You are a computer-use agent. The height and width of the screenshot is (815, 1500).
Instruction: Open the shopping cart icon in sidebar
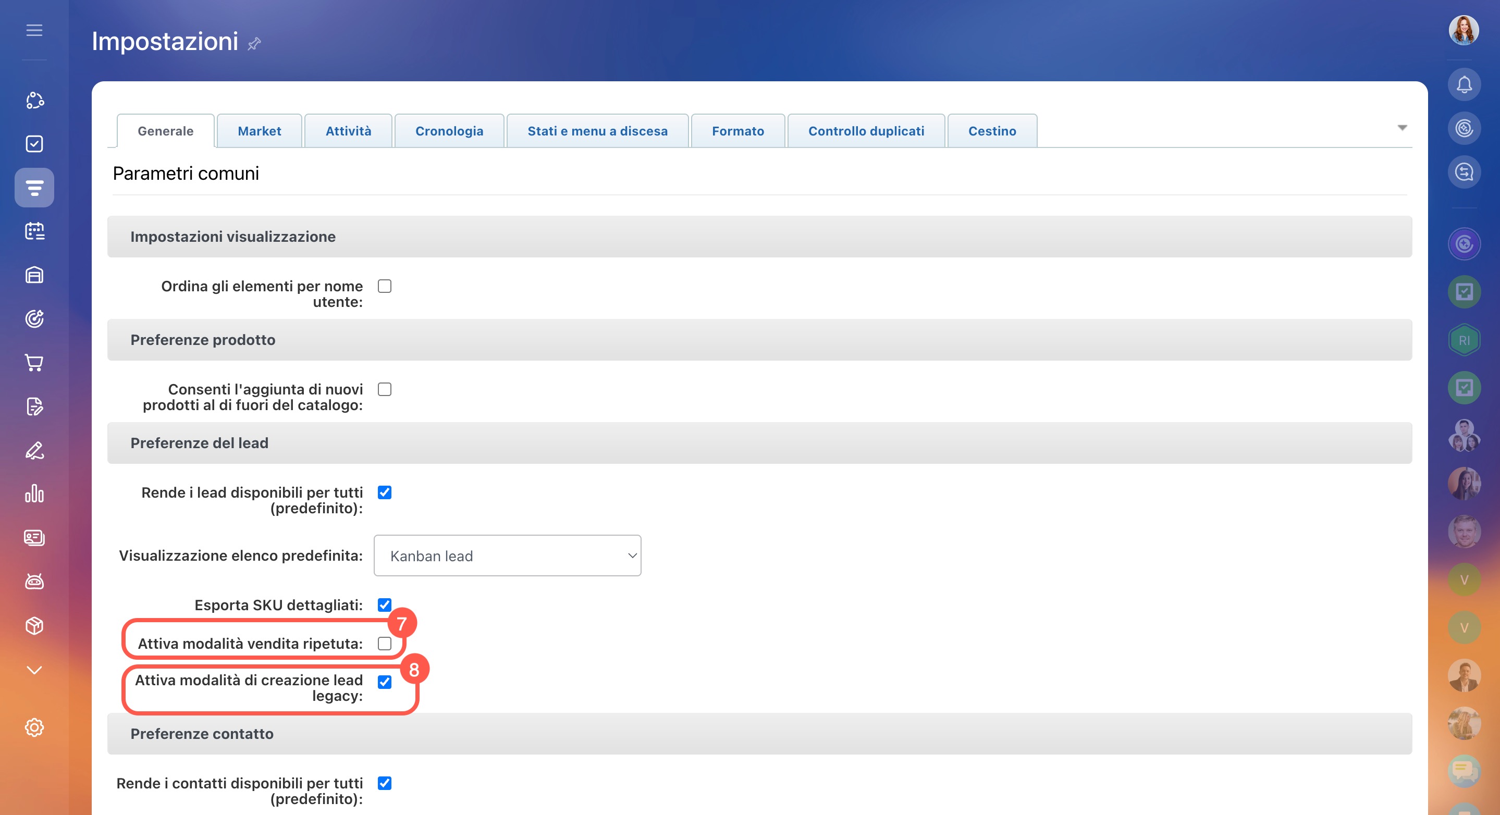[x=34, y=363]
